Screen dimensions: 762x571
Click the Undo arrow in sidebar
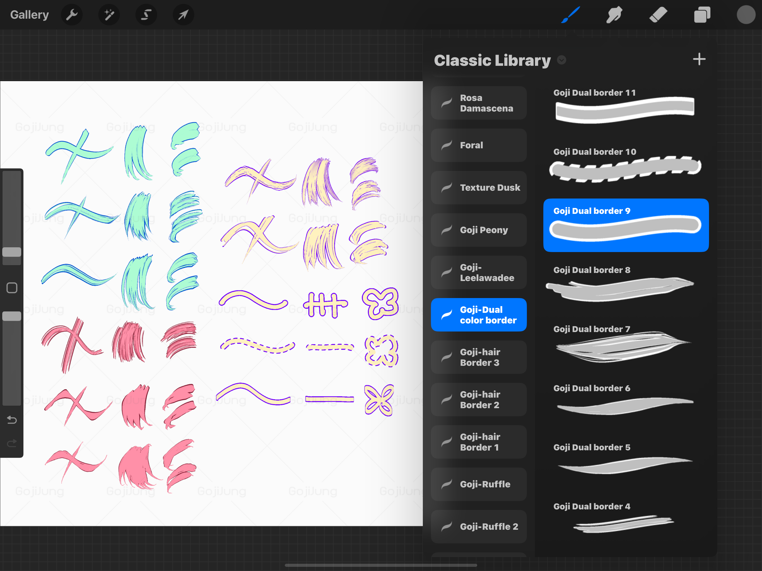pos(12,420)
